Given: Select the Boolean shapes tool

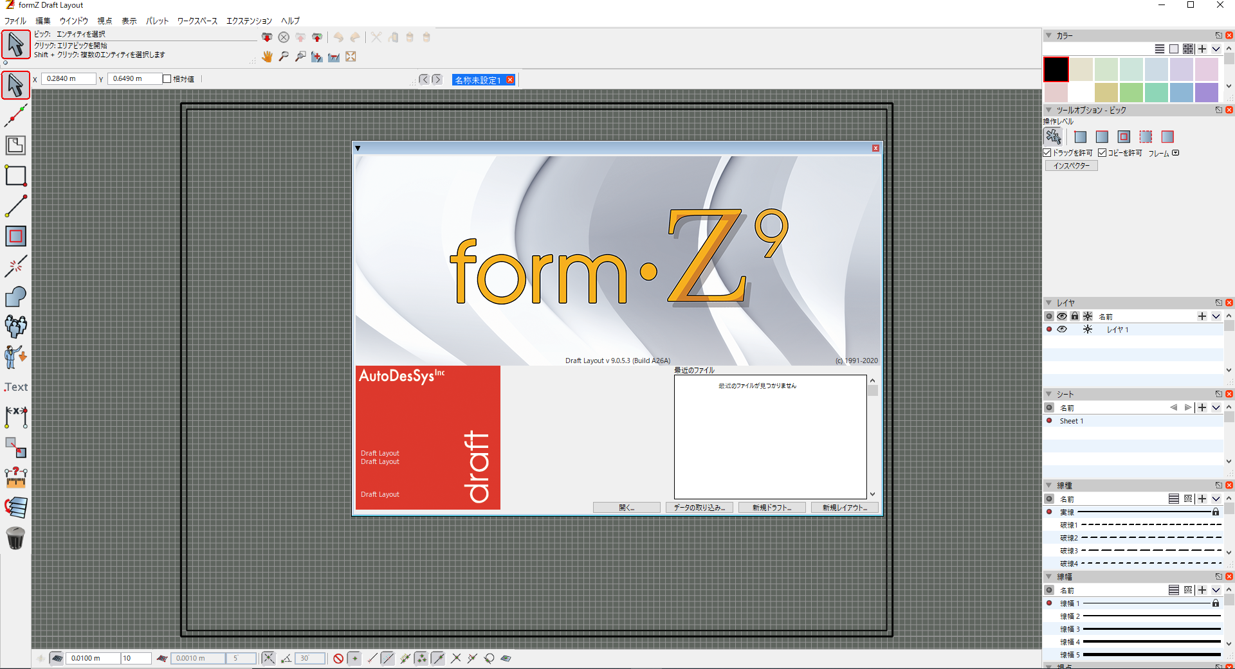Looking at the screenshot, I should (15, 296).
